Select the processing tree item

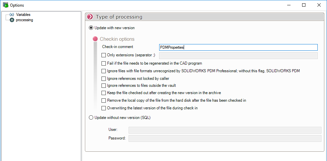pyautogui.click(x=25, y=20)
